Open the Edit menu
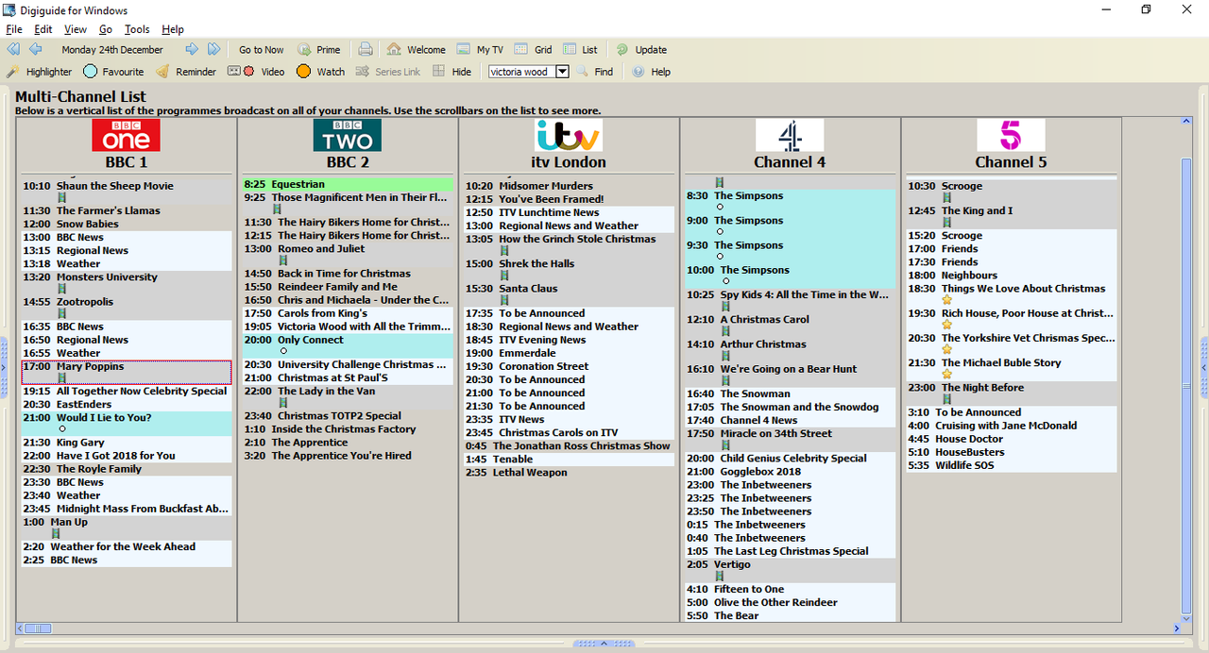The height and width of the screenshot is (653, 1209). point(43,29)
